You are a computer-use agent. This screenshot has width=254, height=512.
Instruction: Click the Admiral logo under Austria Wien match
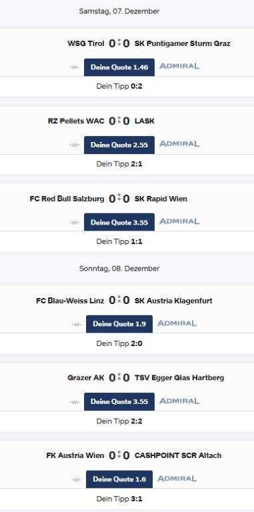click(x=177, y=479)
